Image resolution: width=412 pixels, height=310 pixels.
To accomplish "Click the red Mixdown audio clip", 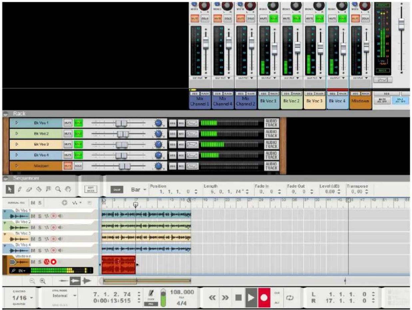I will (118, 265).
